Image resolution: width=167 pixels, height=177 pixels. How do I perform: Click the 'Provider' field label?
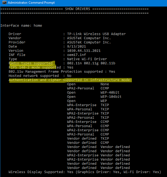17,42
